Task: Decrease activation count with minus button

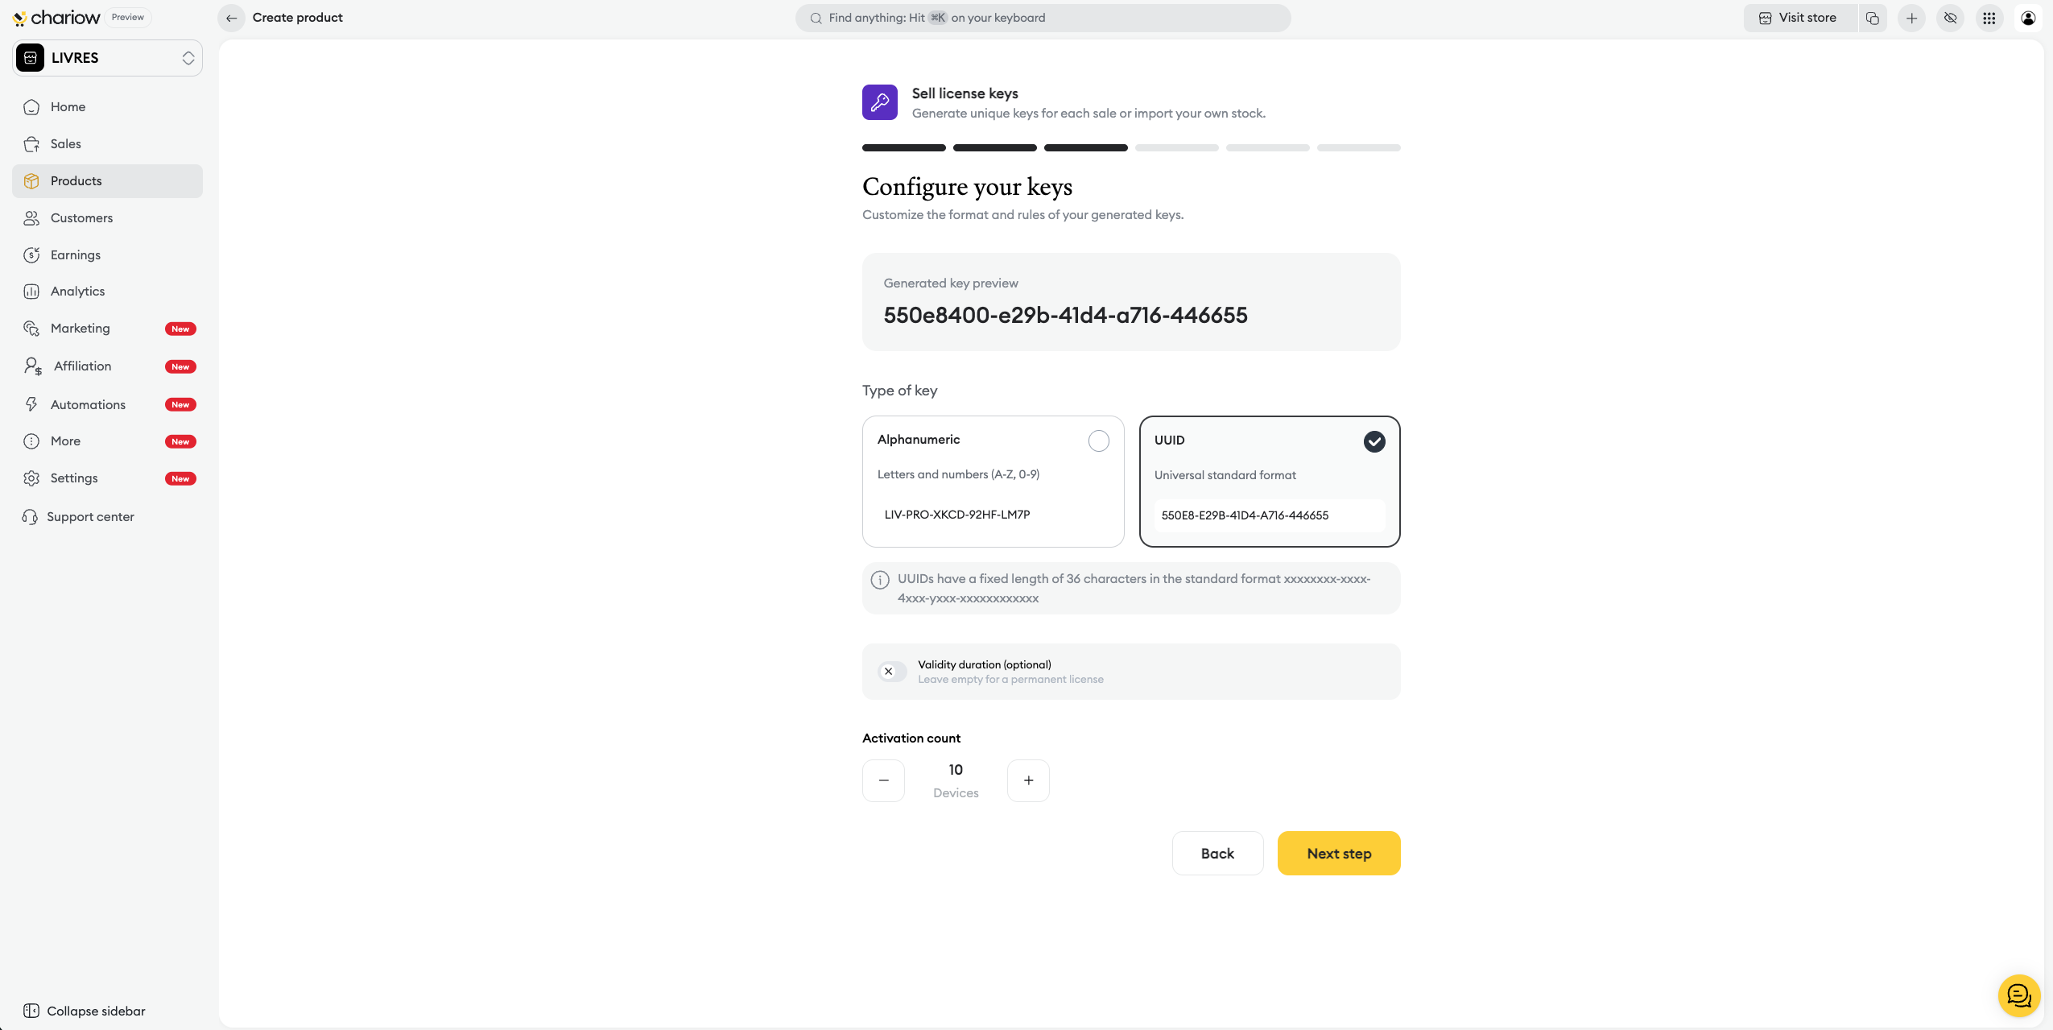Action: pos(883,780)
